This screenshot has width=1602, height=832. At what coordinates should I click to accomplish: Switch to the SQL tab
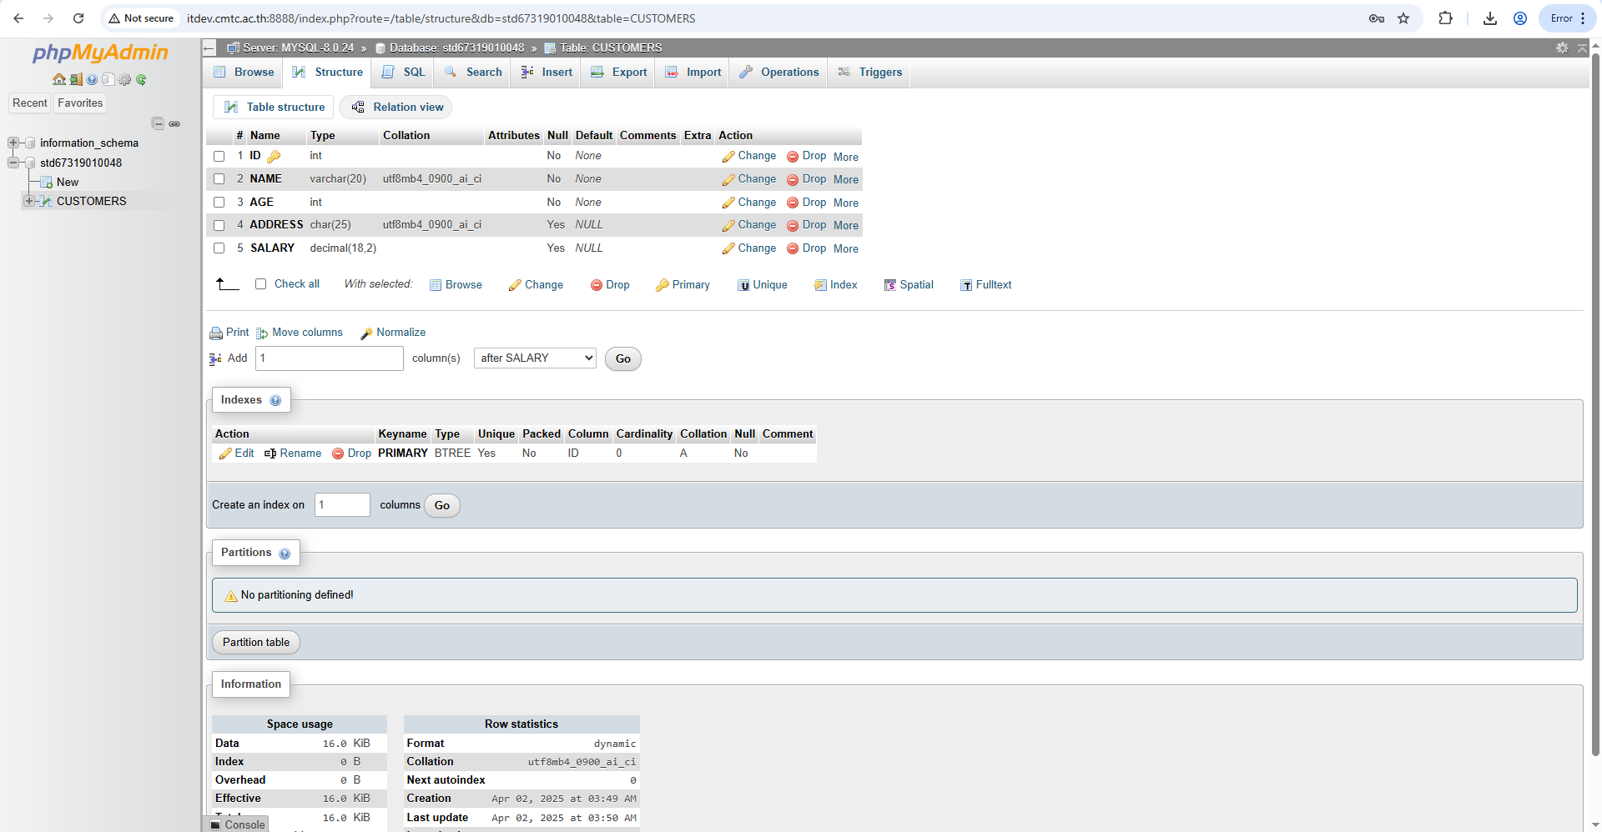[x=404, y=73]
